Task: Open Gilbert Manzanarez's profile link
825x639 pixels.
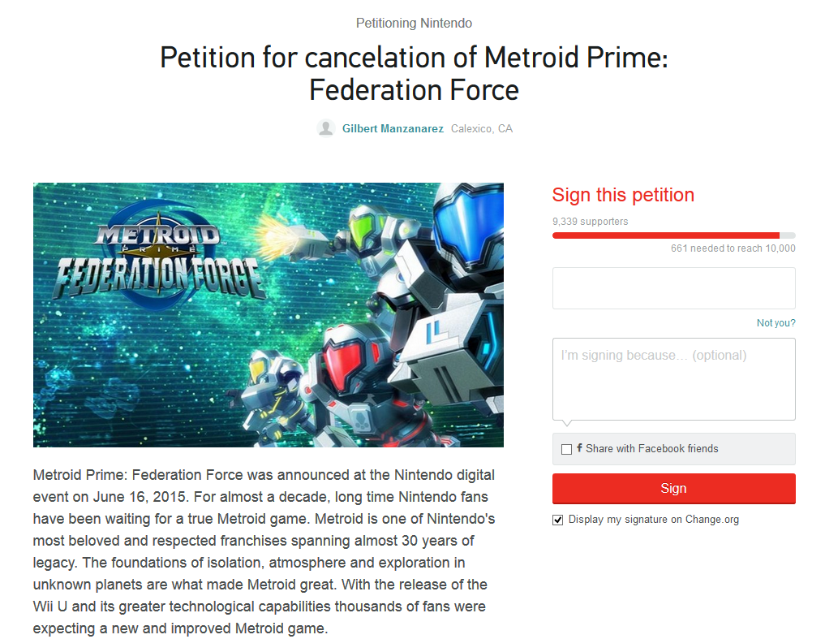Action: tap(393, 128)
